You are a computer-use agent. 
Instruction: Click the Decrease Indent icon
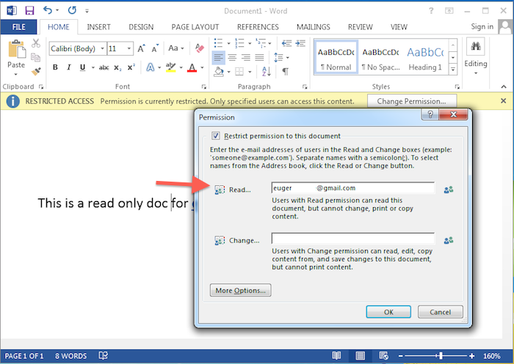point(286,43)
